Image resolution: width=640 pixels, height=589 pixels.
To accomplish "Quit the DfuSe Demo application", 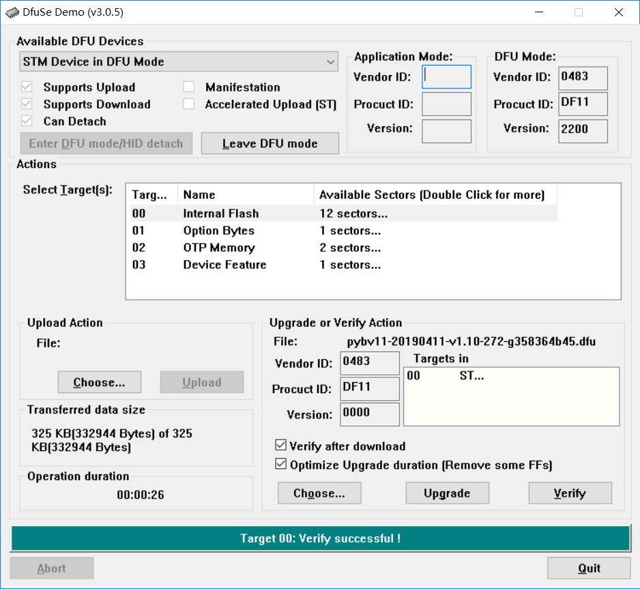I will pyautogui.click(x=589, y=567).
